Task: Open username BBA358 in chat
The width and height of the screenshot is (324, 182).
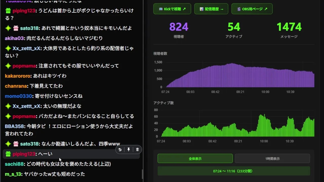Action: coord(15,126)
